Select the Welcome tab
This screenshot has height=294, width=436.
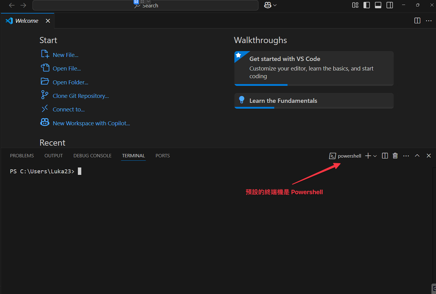click(x=27, y=21)
